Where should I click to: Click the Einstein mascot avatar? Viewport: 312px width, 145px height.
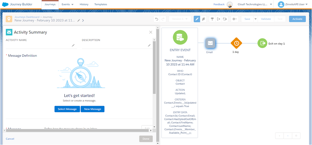(x=230, y=4)
